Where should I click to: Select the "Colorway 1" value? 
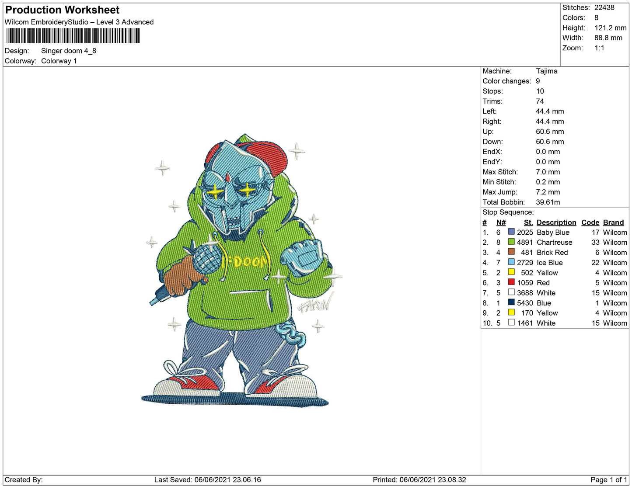click(59, 61)
